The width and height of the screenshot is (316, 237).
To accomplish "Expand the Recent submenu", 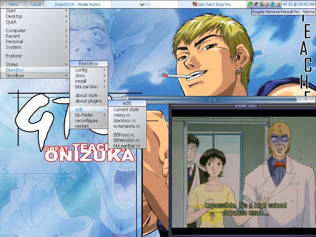I will (35, 36).
